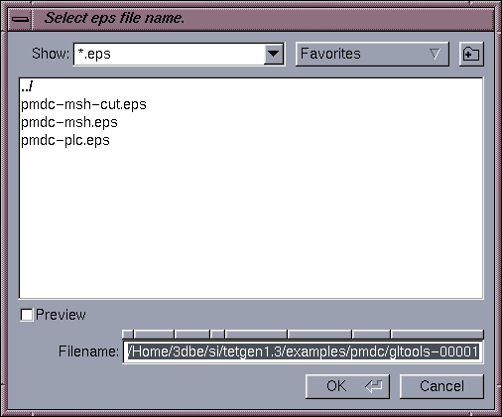Image resolution: width=502 pixels, height=417 pixels.
Task: Click the new folder icon button
Action: tap(471, 54)
